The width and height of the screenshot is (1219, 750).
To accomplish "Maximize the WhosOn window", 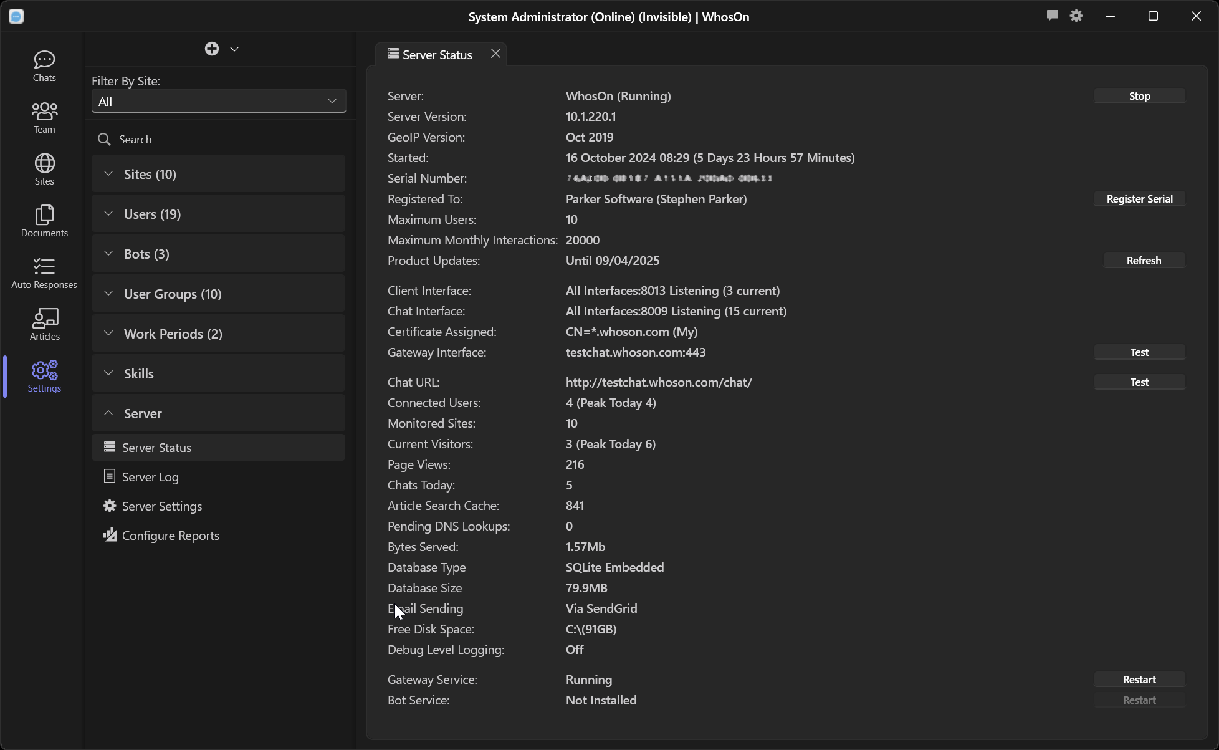I will (x=1153, y=16).
